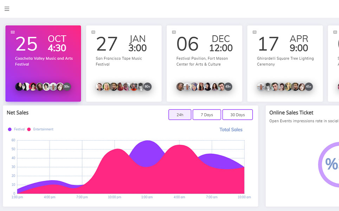Click first avatar on Coachella card
Image resolution: width=339 pixels, height=211 pixels.
tap(19, 87)
